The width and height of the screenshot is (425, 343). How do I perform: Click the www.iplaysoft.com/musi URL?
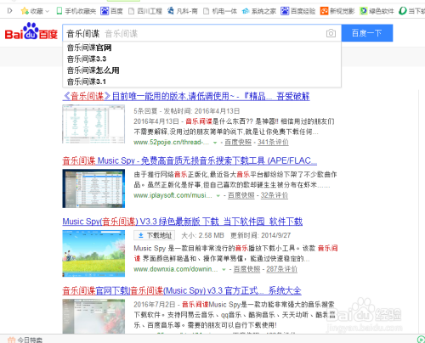point(173,195)
